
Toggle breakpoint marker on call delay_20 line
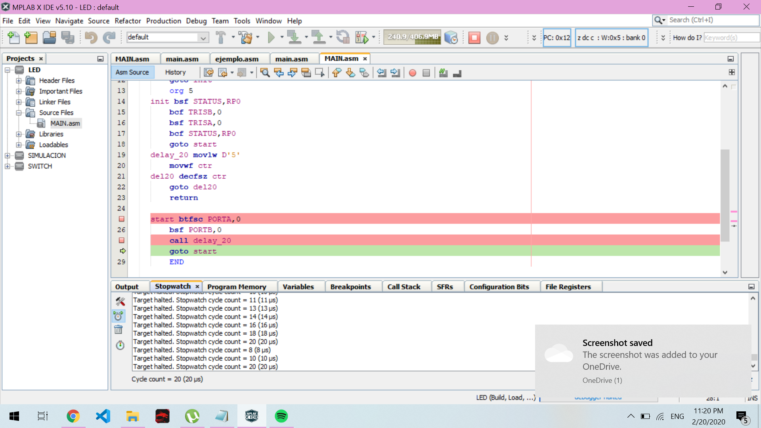pyautogui.click(x=122, y=241)
